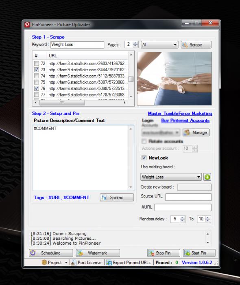Decrease the Random delay maximum value
This screenshot has width=240, height=285.
(x=208, y=221)
